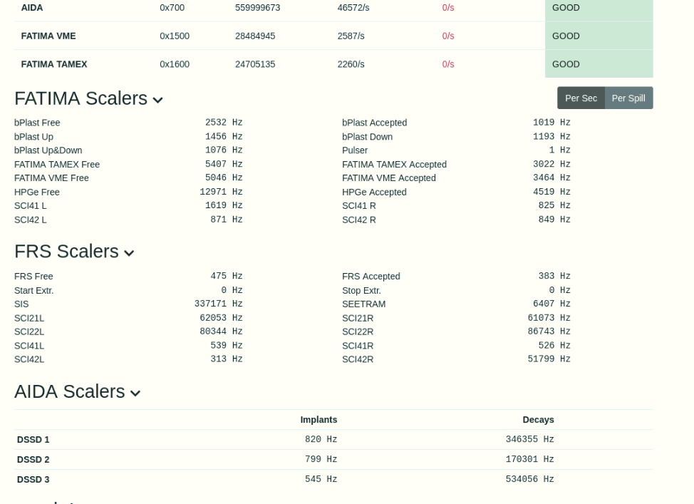
Task: Click GOOD status for FATIMA TAMEX
Action: [x=566, y=64]
